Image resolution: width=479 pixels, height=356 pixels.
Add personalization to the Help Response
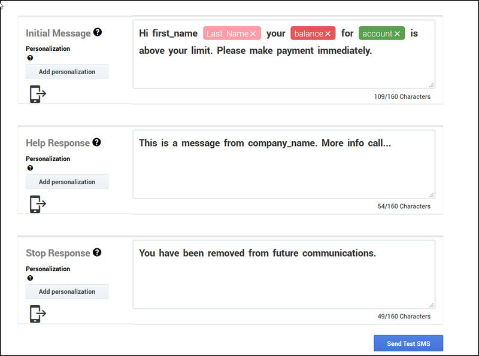[66, 181]
